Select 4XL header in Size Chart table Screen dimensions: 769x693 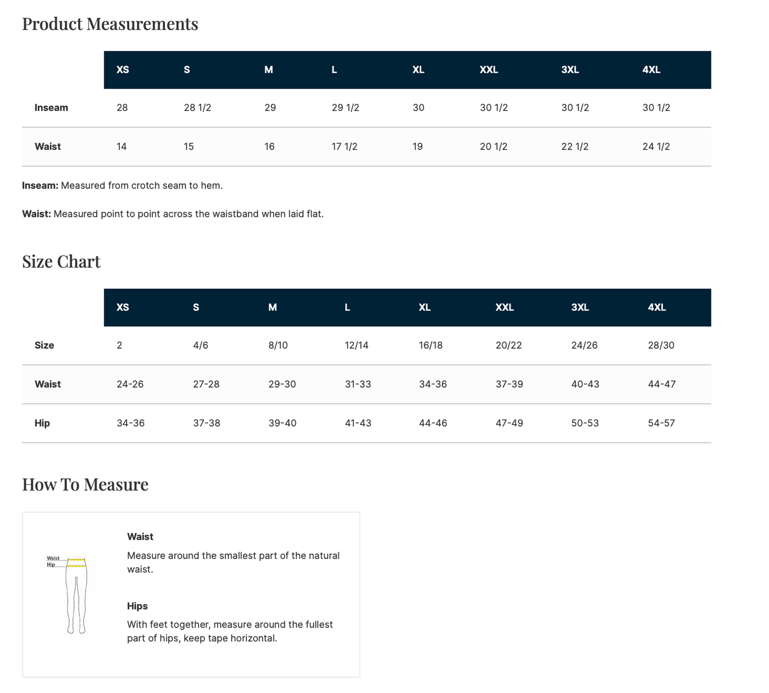[x=657, y=307]
